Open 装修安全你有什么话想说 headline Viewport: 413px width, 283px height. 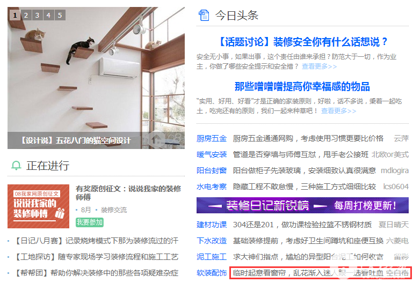click(303, 42)
